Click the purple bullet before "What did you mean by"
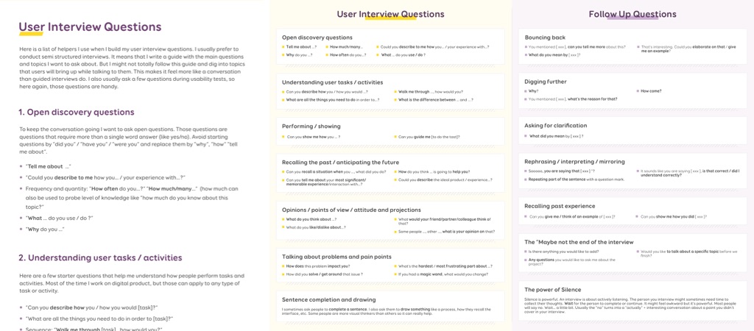Viewport: 754px width, 331px height. 526,136
